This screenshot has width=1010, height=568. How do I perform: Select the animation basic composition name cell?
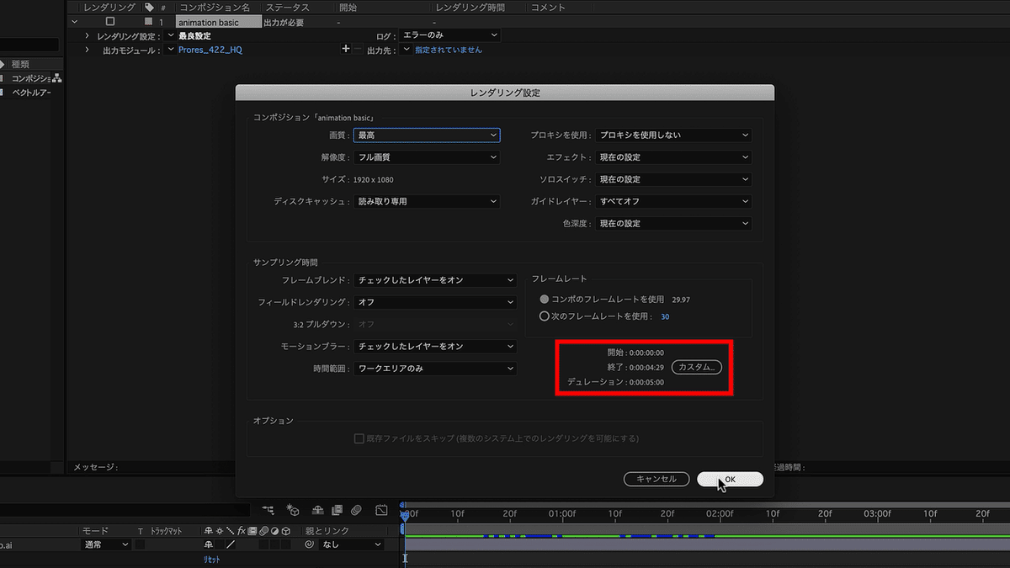click(x=219, y=22)
